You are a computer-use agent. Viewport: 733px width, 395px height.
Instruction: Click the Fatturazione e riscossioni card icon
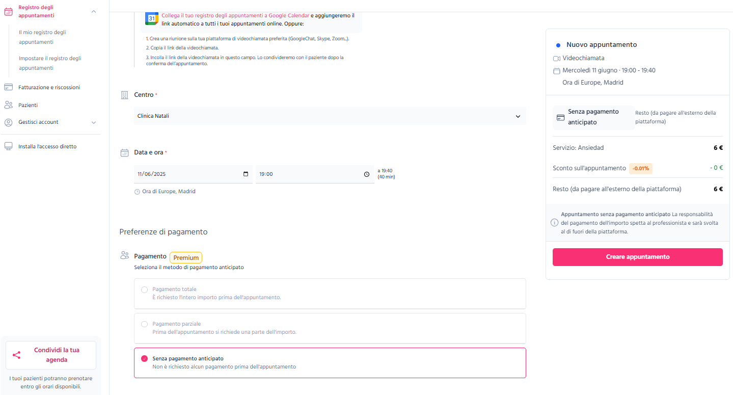point(8,87)
